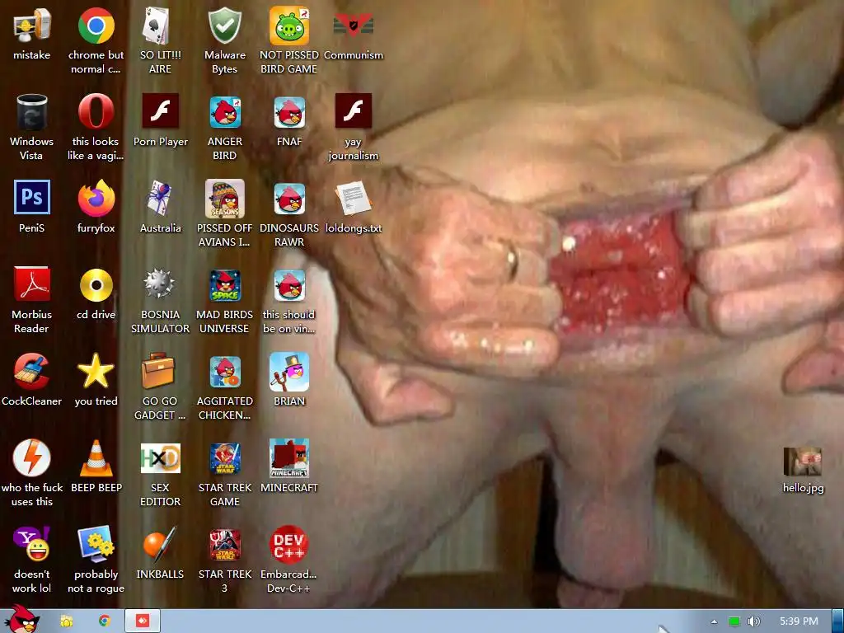Open the 'probably not a rogue' gears icon
Viewport: 844px width, 633px height.
coord(96,544)
